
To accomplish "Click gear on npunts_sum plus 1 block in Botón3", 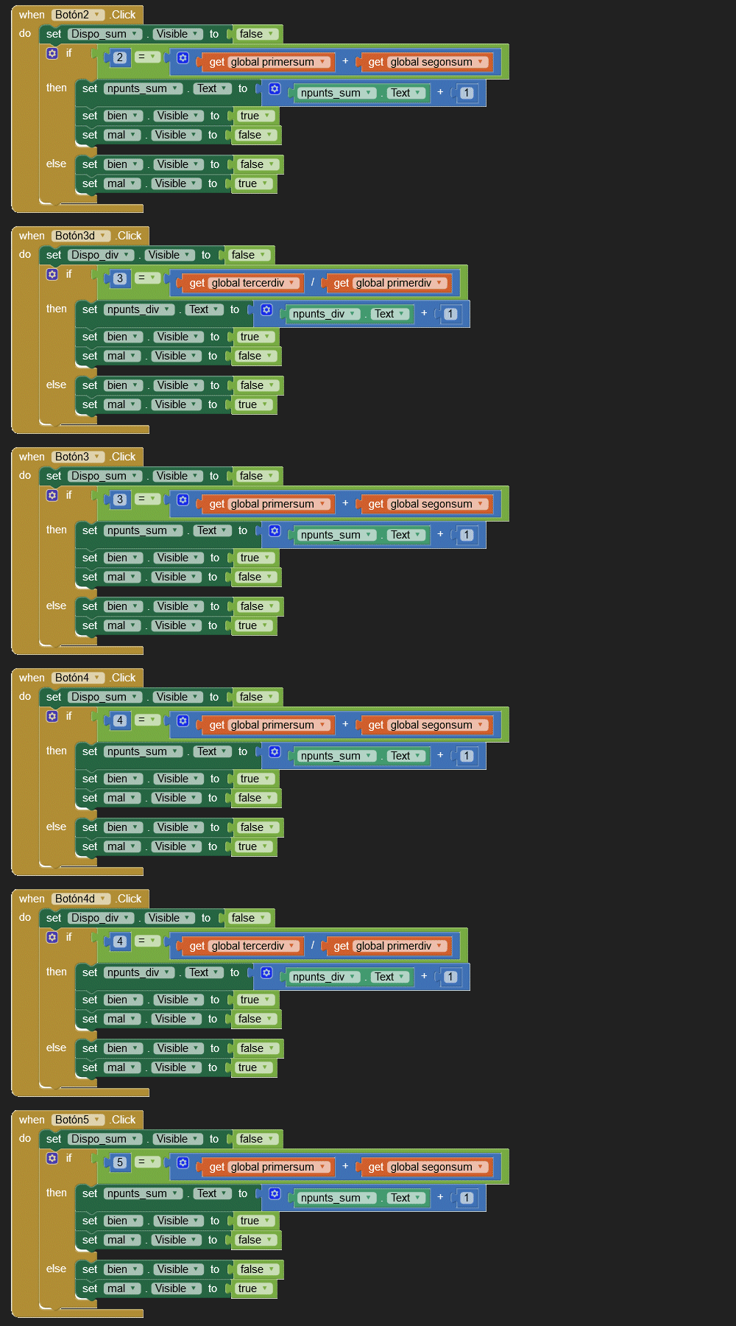I will [275, 530].
